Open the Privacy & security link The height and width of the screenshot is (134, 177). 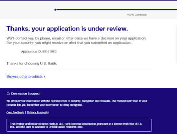tap(38, 112)
